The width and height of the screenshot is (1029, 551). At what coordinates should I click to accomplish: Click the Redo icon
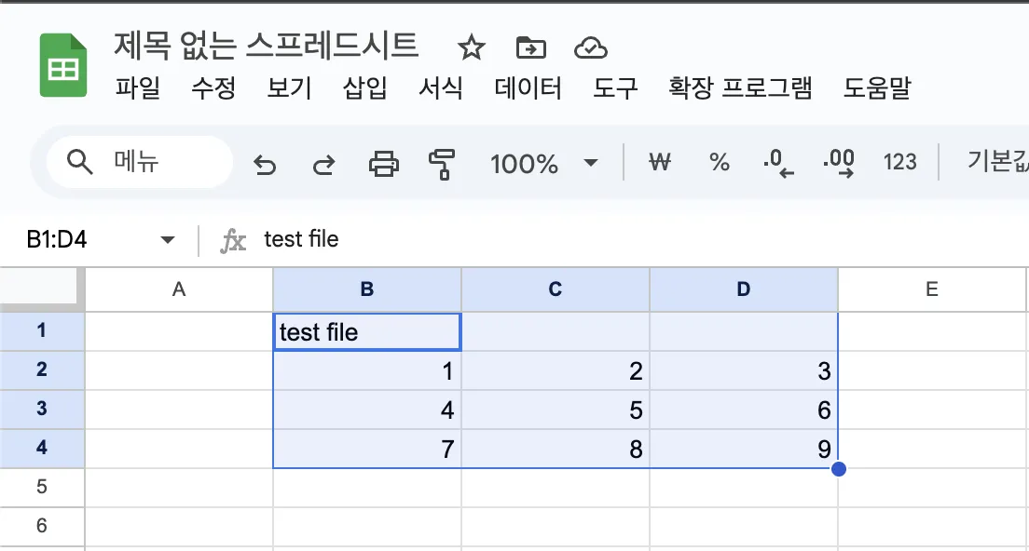pyautogui.click(x=324, y=161)
